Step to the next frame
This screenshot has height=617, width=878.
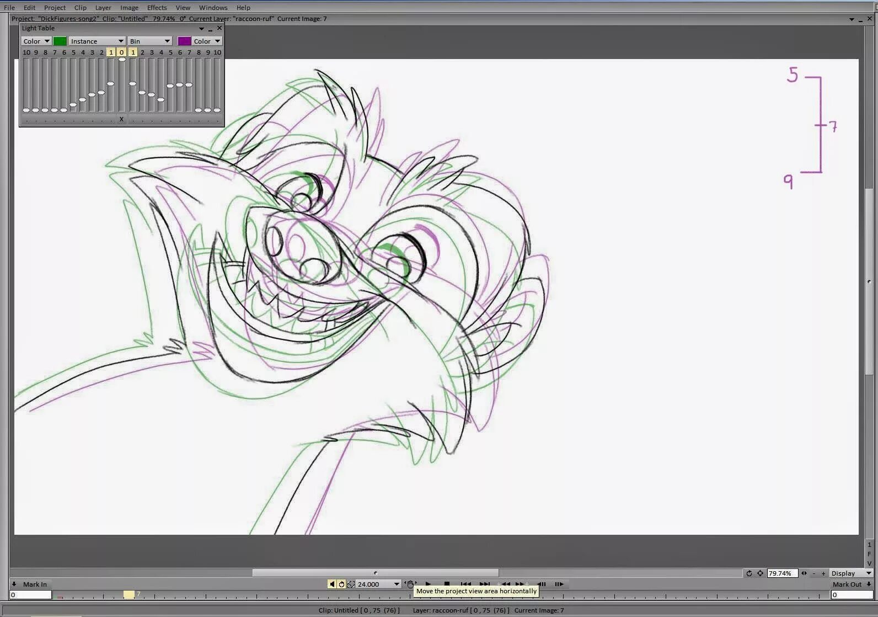pos(559,584)
